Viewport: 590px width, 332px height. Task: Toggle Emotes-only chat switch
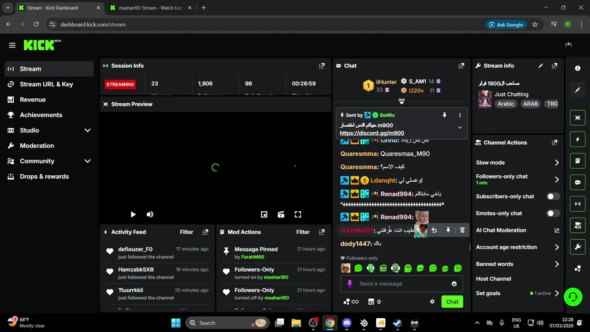click(x=553, y=213)
